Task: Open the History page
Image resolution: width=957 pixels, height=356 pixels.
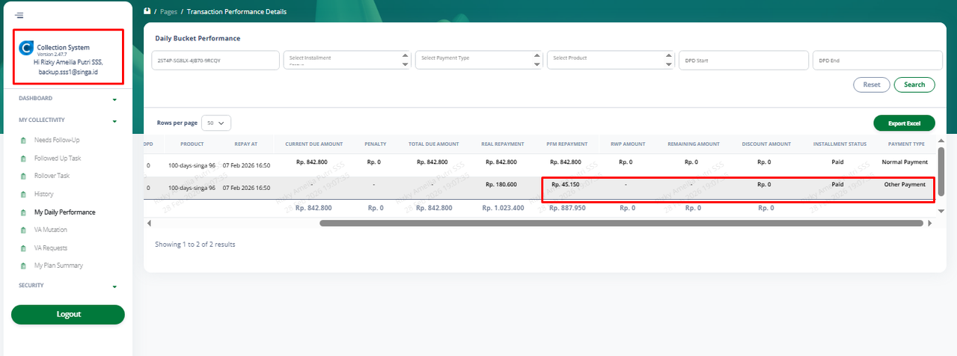Action: [x=44, y=194]
